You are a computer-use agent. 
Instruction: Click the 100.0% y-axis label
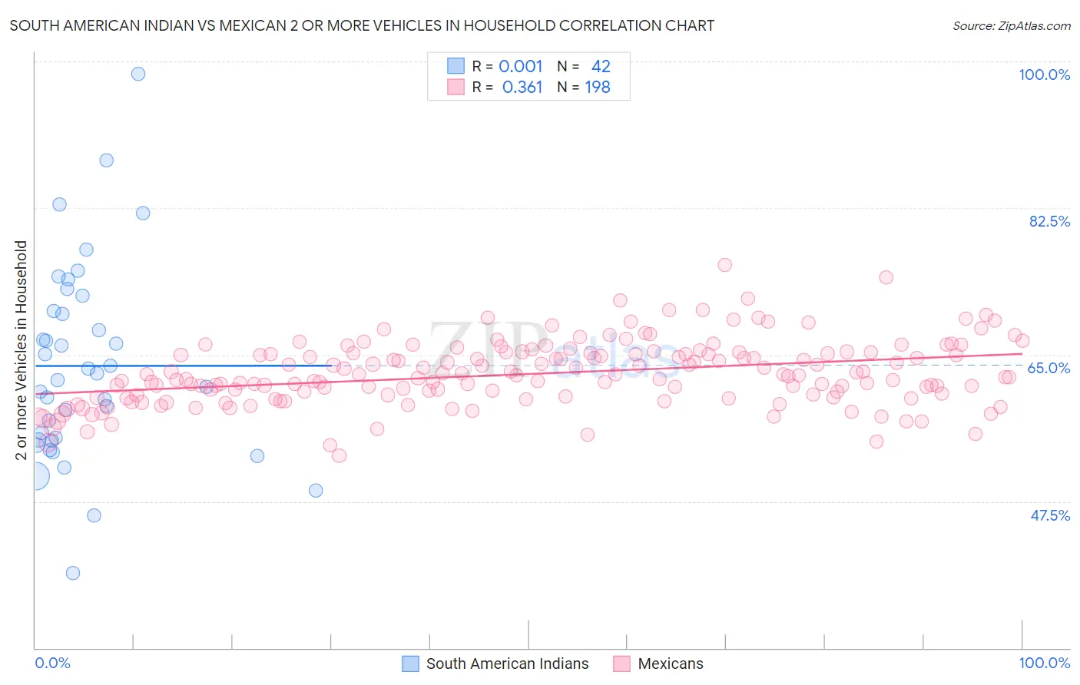(x=1044, y=74)
